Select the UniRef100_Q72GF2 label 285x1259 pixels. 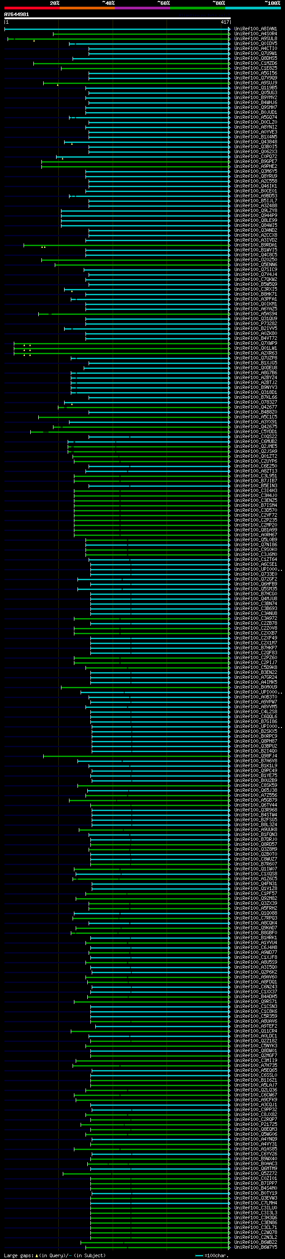point(256,579)
